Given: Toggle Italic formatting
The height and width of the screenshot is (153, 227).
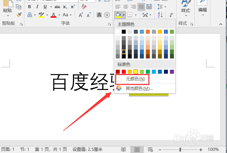Looking at the screenshot, I should pyautogui.click(x=37, y=7).
